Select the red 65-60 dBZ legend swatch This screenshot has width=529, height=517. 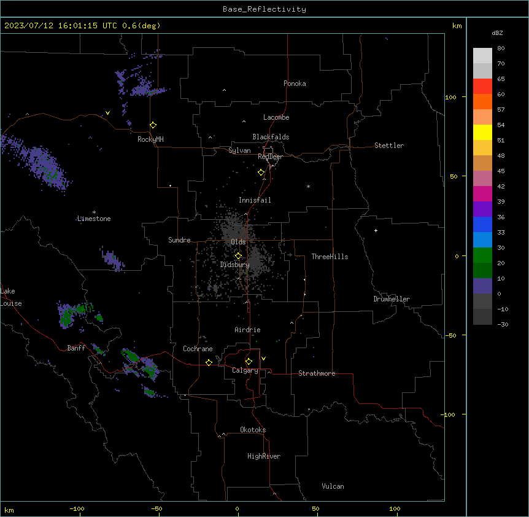482,86
